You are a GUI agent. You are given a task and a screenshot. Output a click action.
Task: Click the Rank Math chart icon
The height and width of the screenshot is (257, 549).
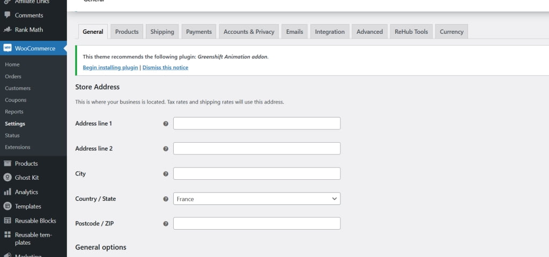click(x=8, y=30)
